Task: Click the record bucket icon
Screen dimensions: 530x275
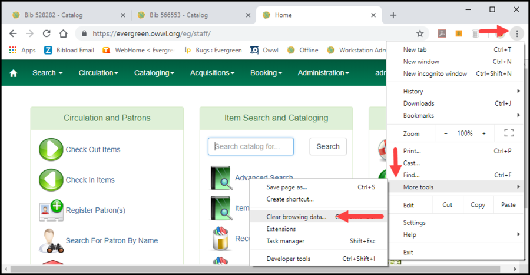Action: [x=221, y=238]
